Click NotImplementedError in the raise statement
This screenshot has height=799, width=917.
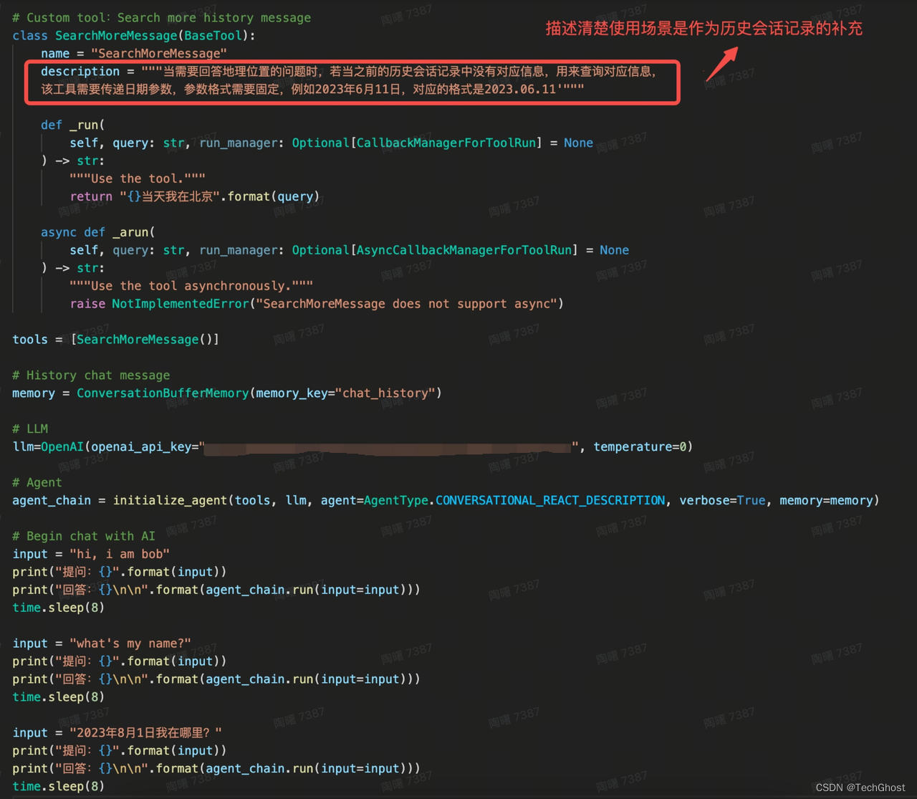(x=181, y=304)
